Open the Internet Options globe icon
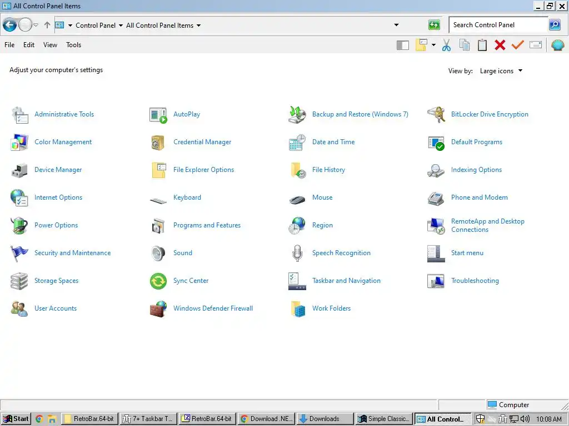 tap(19, 198)
